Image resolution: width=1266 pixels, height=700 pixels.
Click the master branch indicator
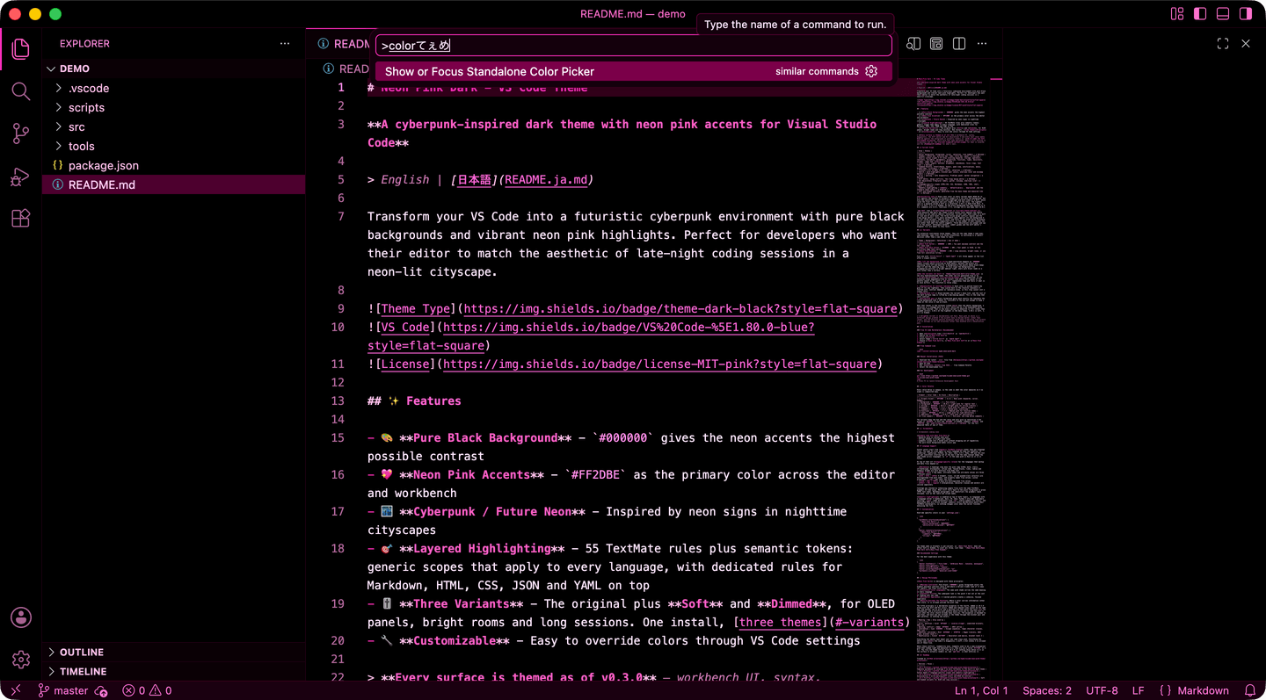click(x=62, y=690)
